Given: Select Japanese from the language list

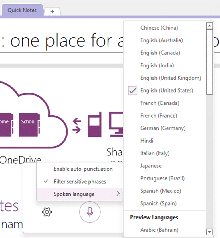Looking at the screenshot, I should 151,166.
